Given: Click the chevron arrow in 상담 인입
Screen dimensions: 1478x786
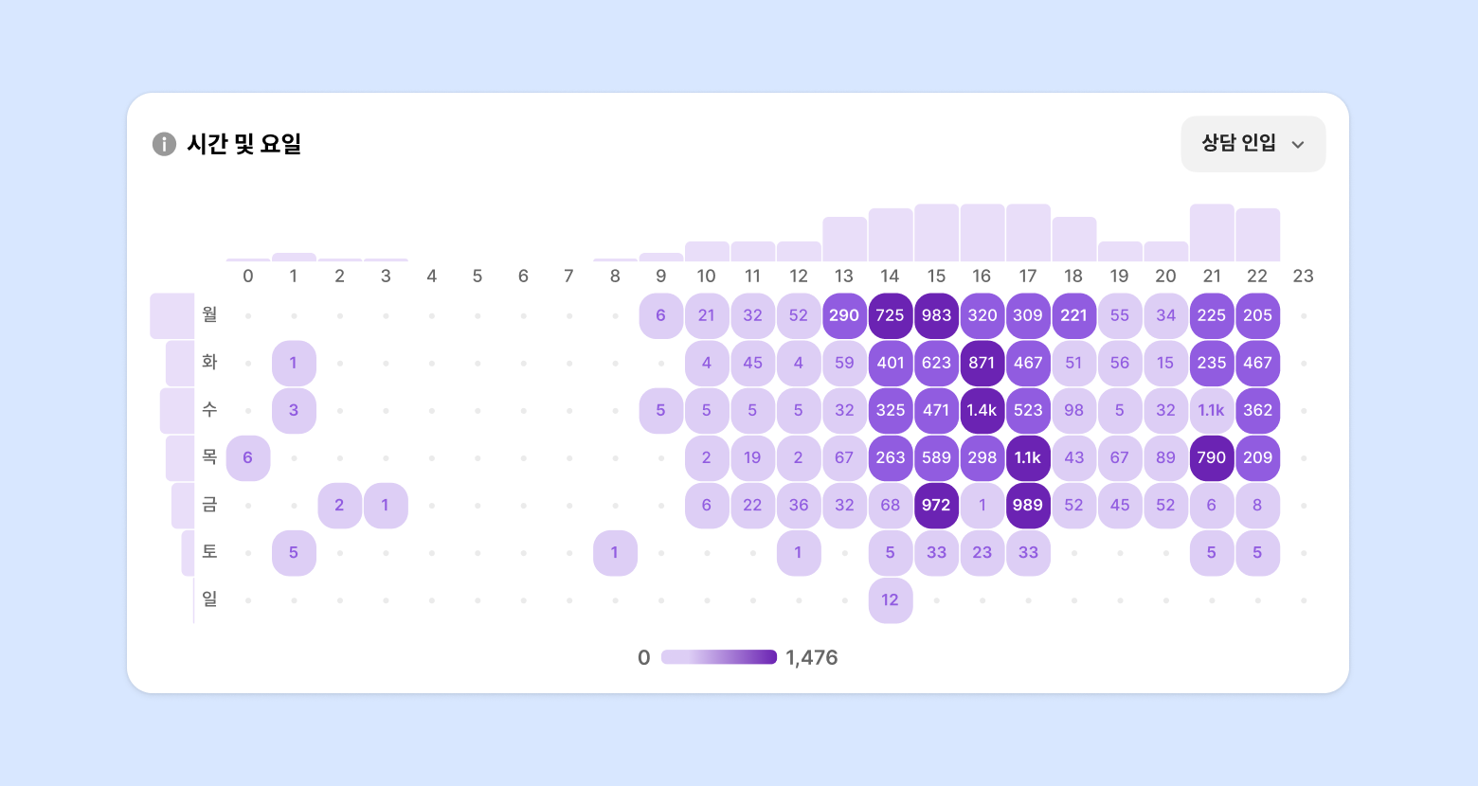Looking at the screenshot, I should tap(1298, 145).
